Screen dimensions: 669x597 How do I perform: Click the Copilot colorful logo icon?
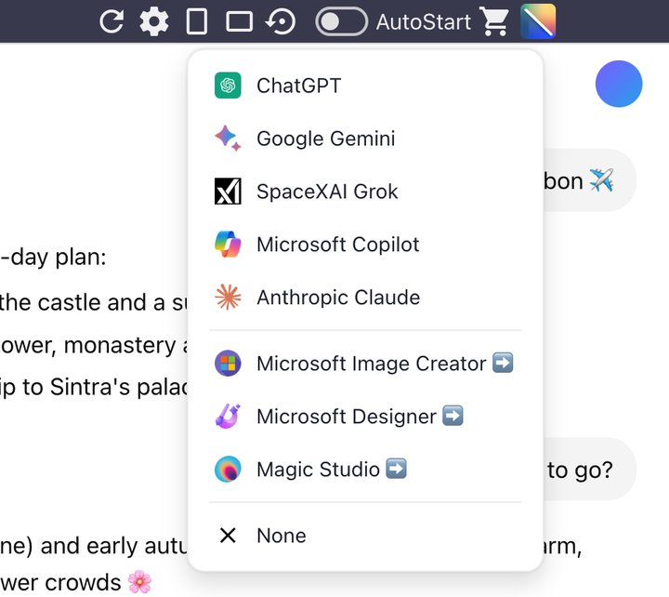click(228, 245)
